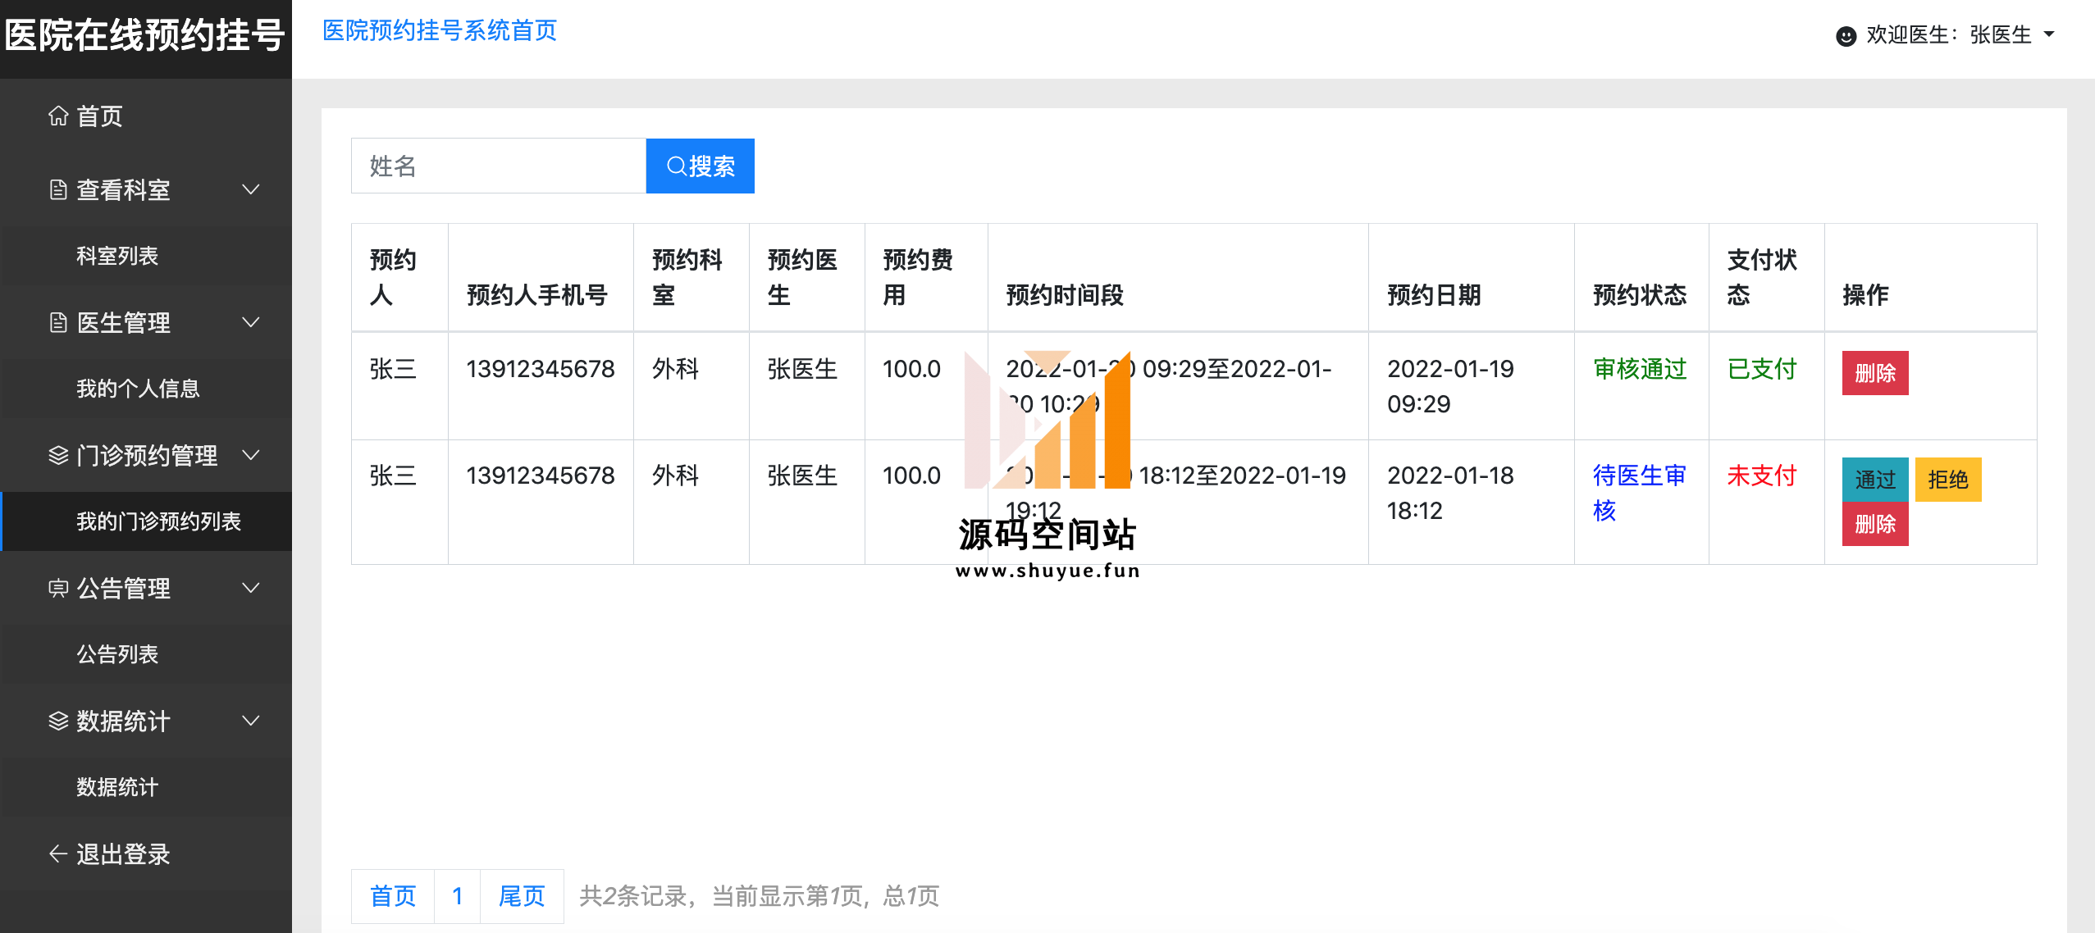Click the announcement icon beside 公告管理

pos(58,589)
